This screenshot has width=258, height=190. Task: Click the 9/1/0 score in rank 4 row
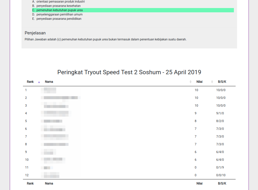pyautogui.click(x=220, y=113)
